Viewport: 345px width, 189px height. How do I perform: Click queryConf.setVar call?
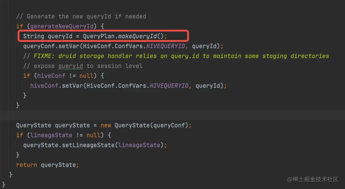coord(53,46)
